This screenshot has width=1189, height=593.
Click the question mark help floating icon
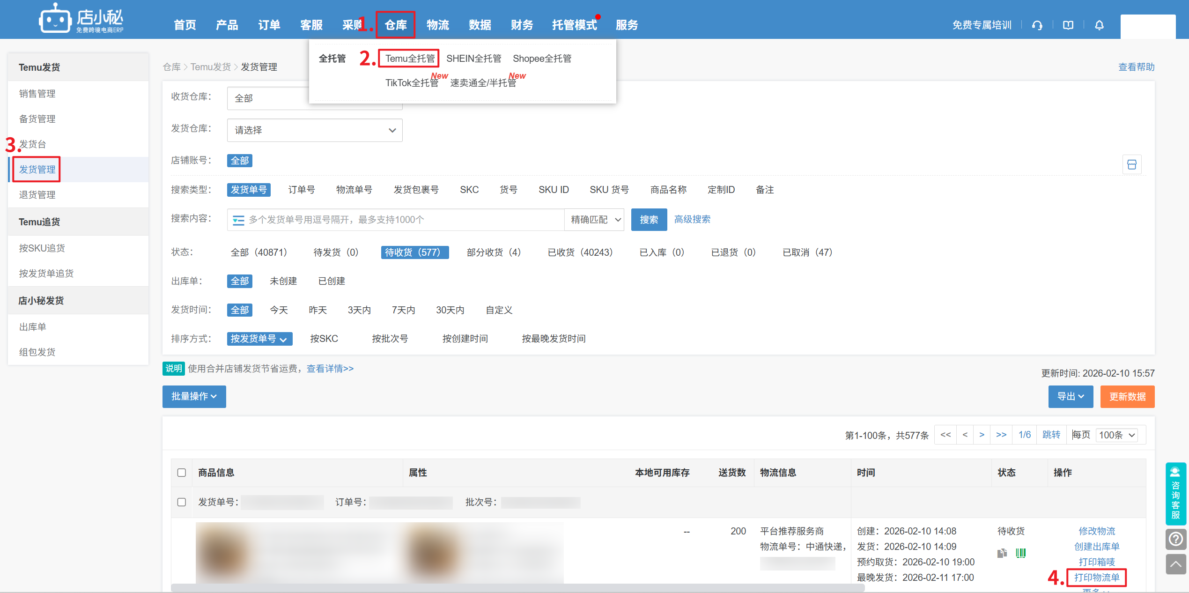pos(1175,539)
